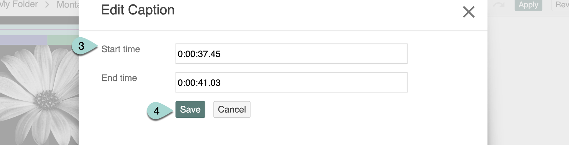Select the green timeline segment
569x145 pixels.
(63, 40)
